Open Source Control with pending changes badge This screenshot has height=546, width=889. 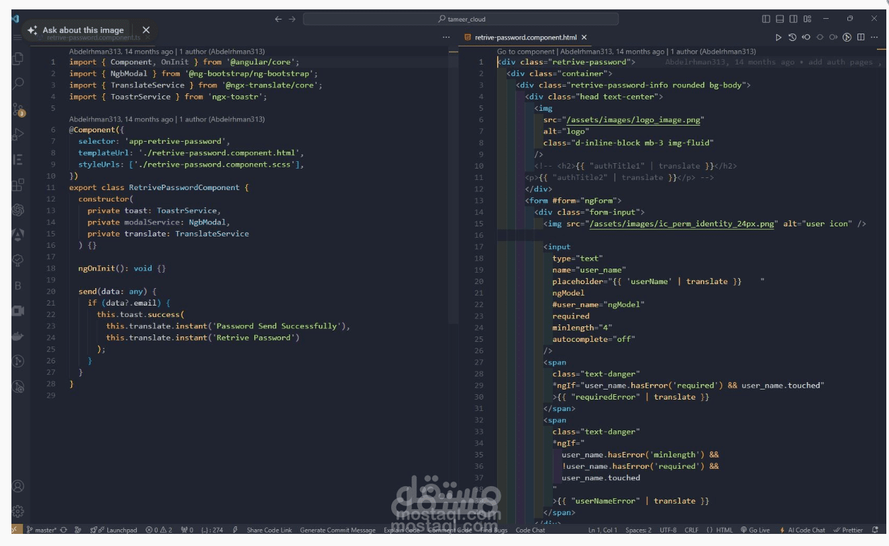(18, 109)
